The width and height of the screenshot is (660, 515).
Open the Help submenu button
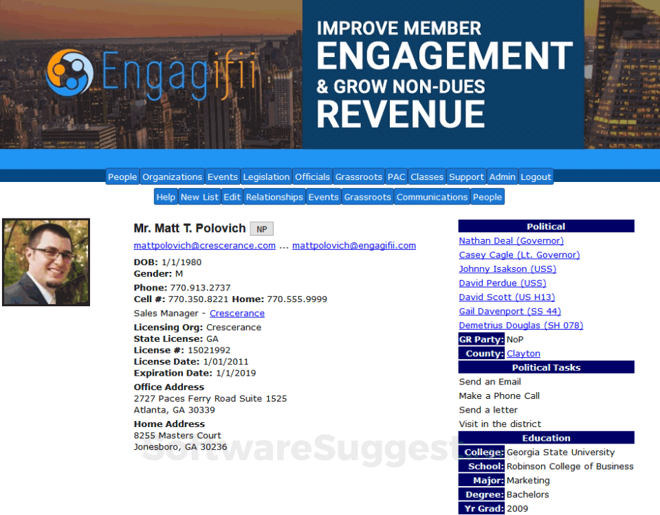pos(166,197)
